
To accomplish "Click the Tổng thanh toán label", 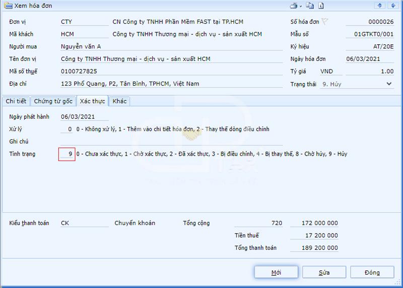I will 255,248.
